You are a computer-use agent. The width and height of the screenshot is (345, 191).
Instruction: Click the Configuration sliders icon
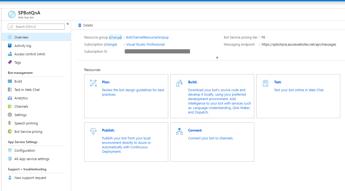[x=10, y=150]
